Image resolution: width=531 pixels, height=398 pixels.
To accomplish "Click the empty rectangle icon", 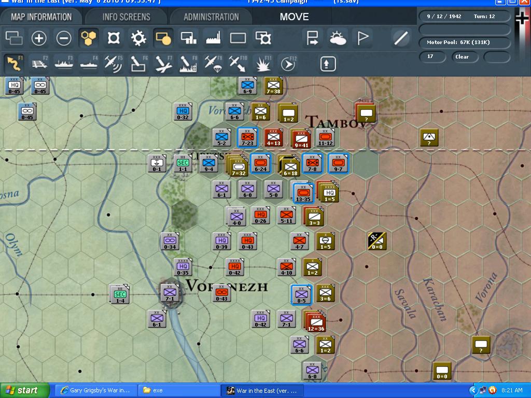I will coord(238,38).
